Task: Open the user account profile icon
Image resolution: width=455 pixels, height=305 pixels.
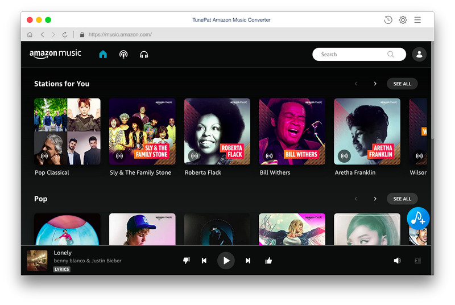Action: [x=419, y=54]
